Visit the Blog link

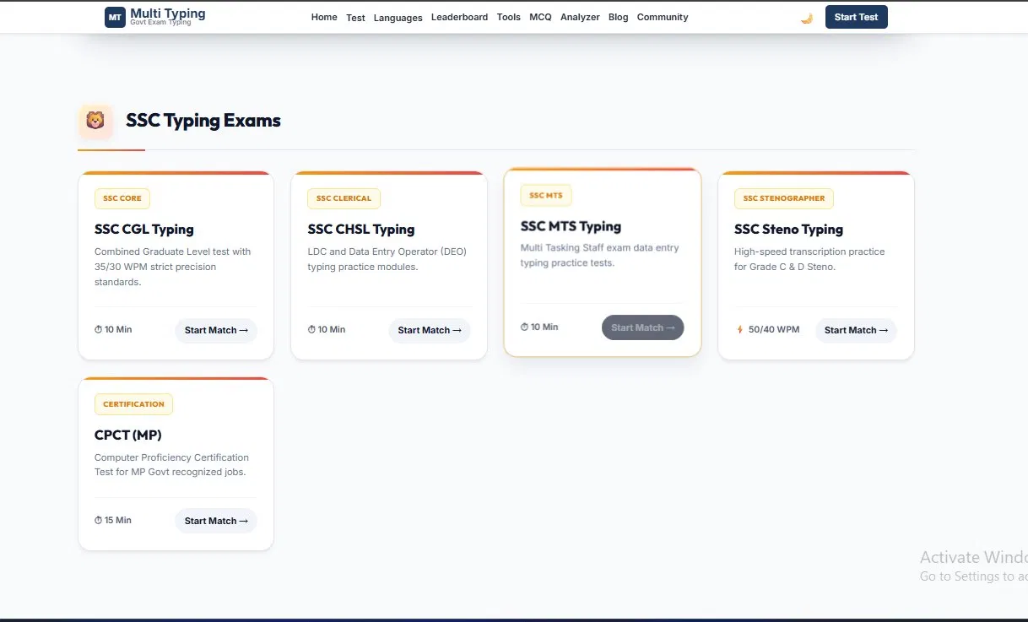coord(619,17)
